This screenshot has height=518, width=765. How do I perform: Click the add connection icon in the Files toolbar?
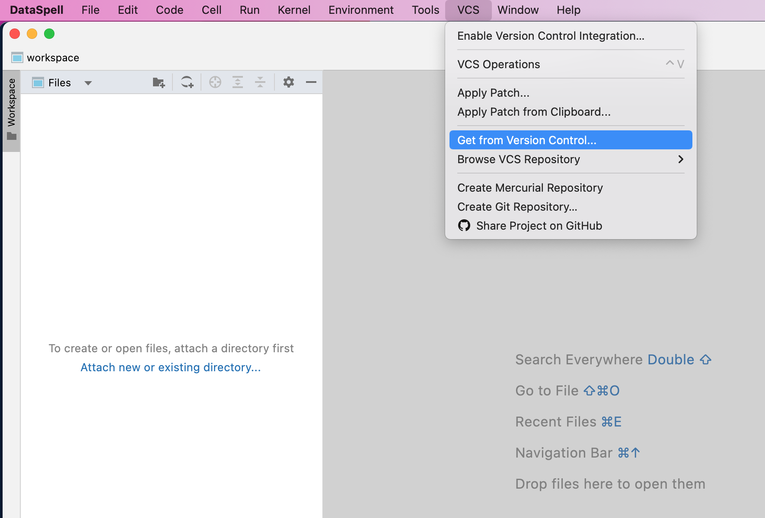coord(187,82)
